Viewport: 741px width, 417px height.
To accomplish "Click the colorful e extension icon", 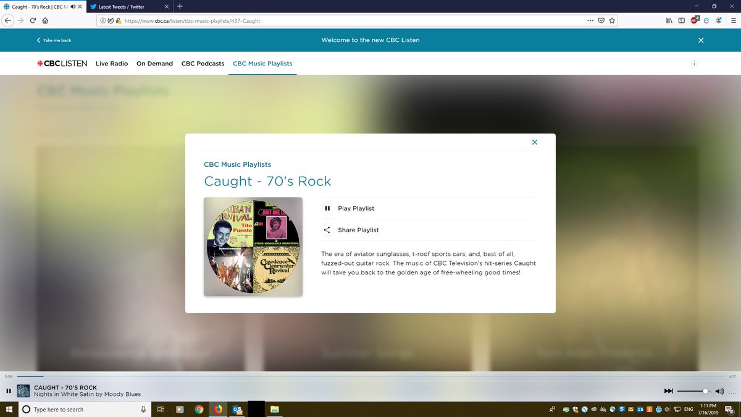I will coord(706,20).
